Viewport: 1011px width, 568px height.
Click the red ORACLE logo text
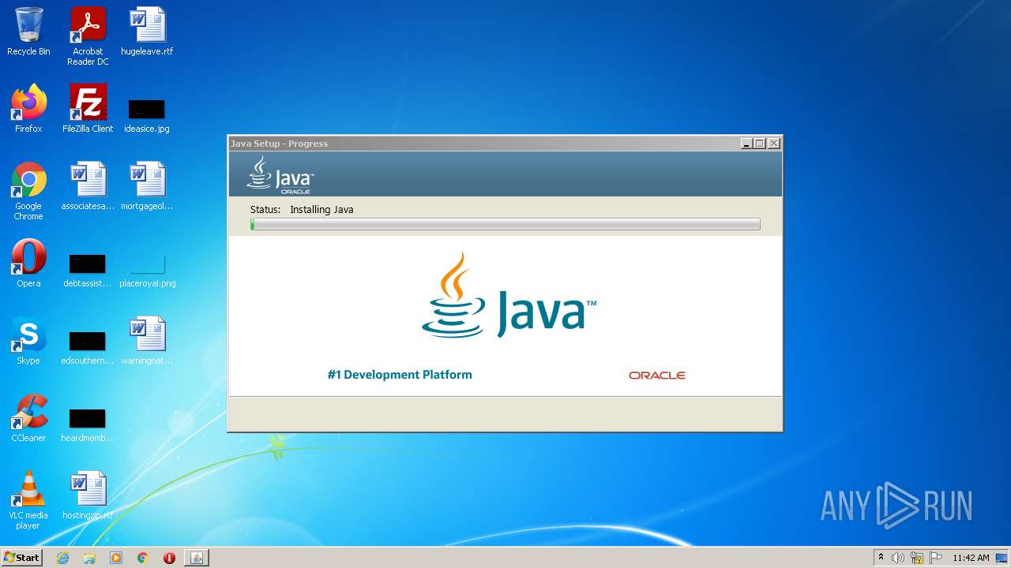click(657, 376)
